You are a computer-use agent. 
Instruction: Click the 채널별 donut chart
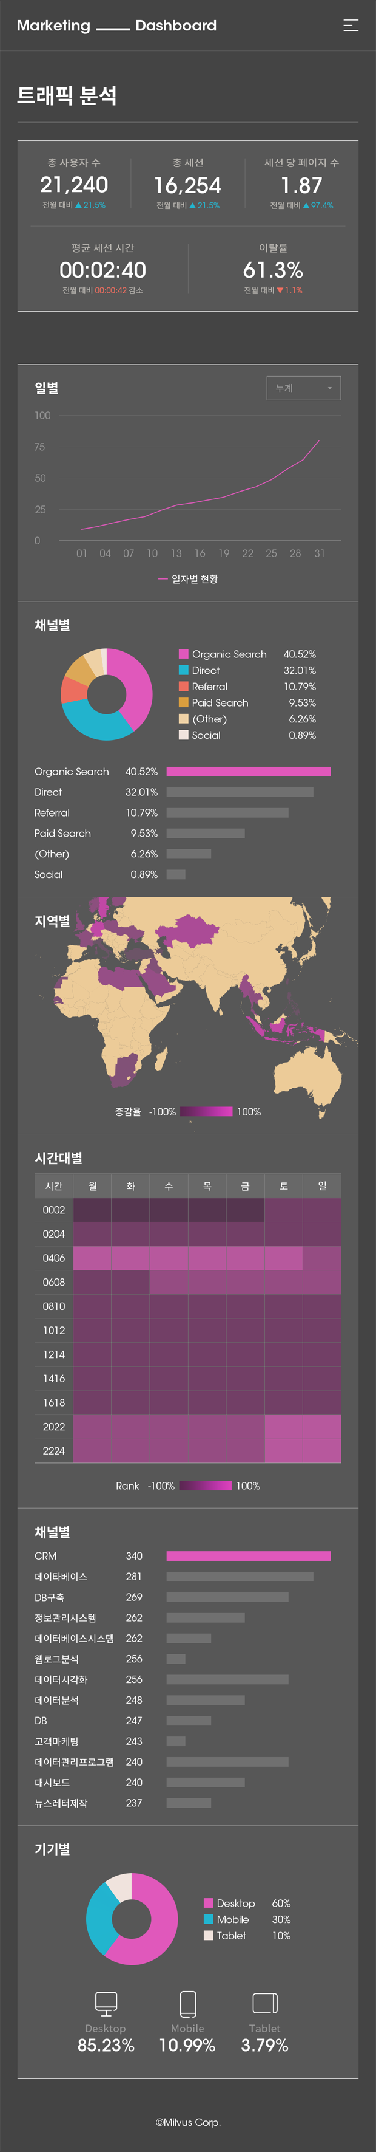pyautogui.click(x=107, y=694)
